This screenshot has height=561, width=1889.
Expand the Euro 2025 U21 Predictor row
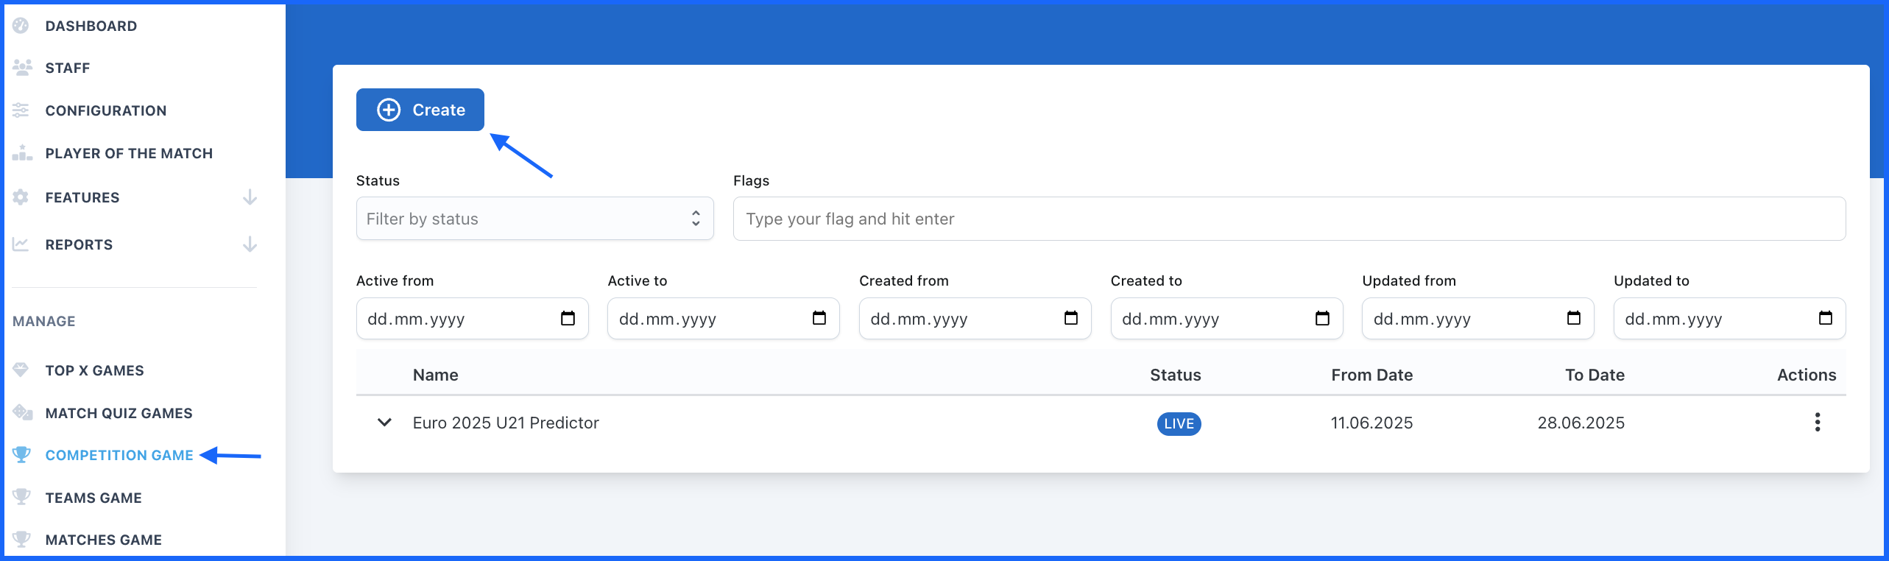pyautogui.click(x=384, y=423)
